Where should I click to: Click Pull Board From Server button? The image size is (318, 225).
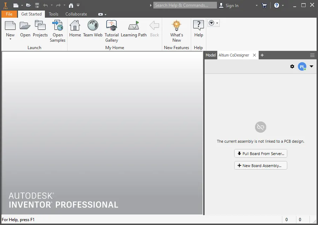[x=261, y=153]
